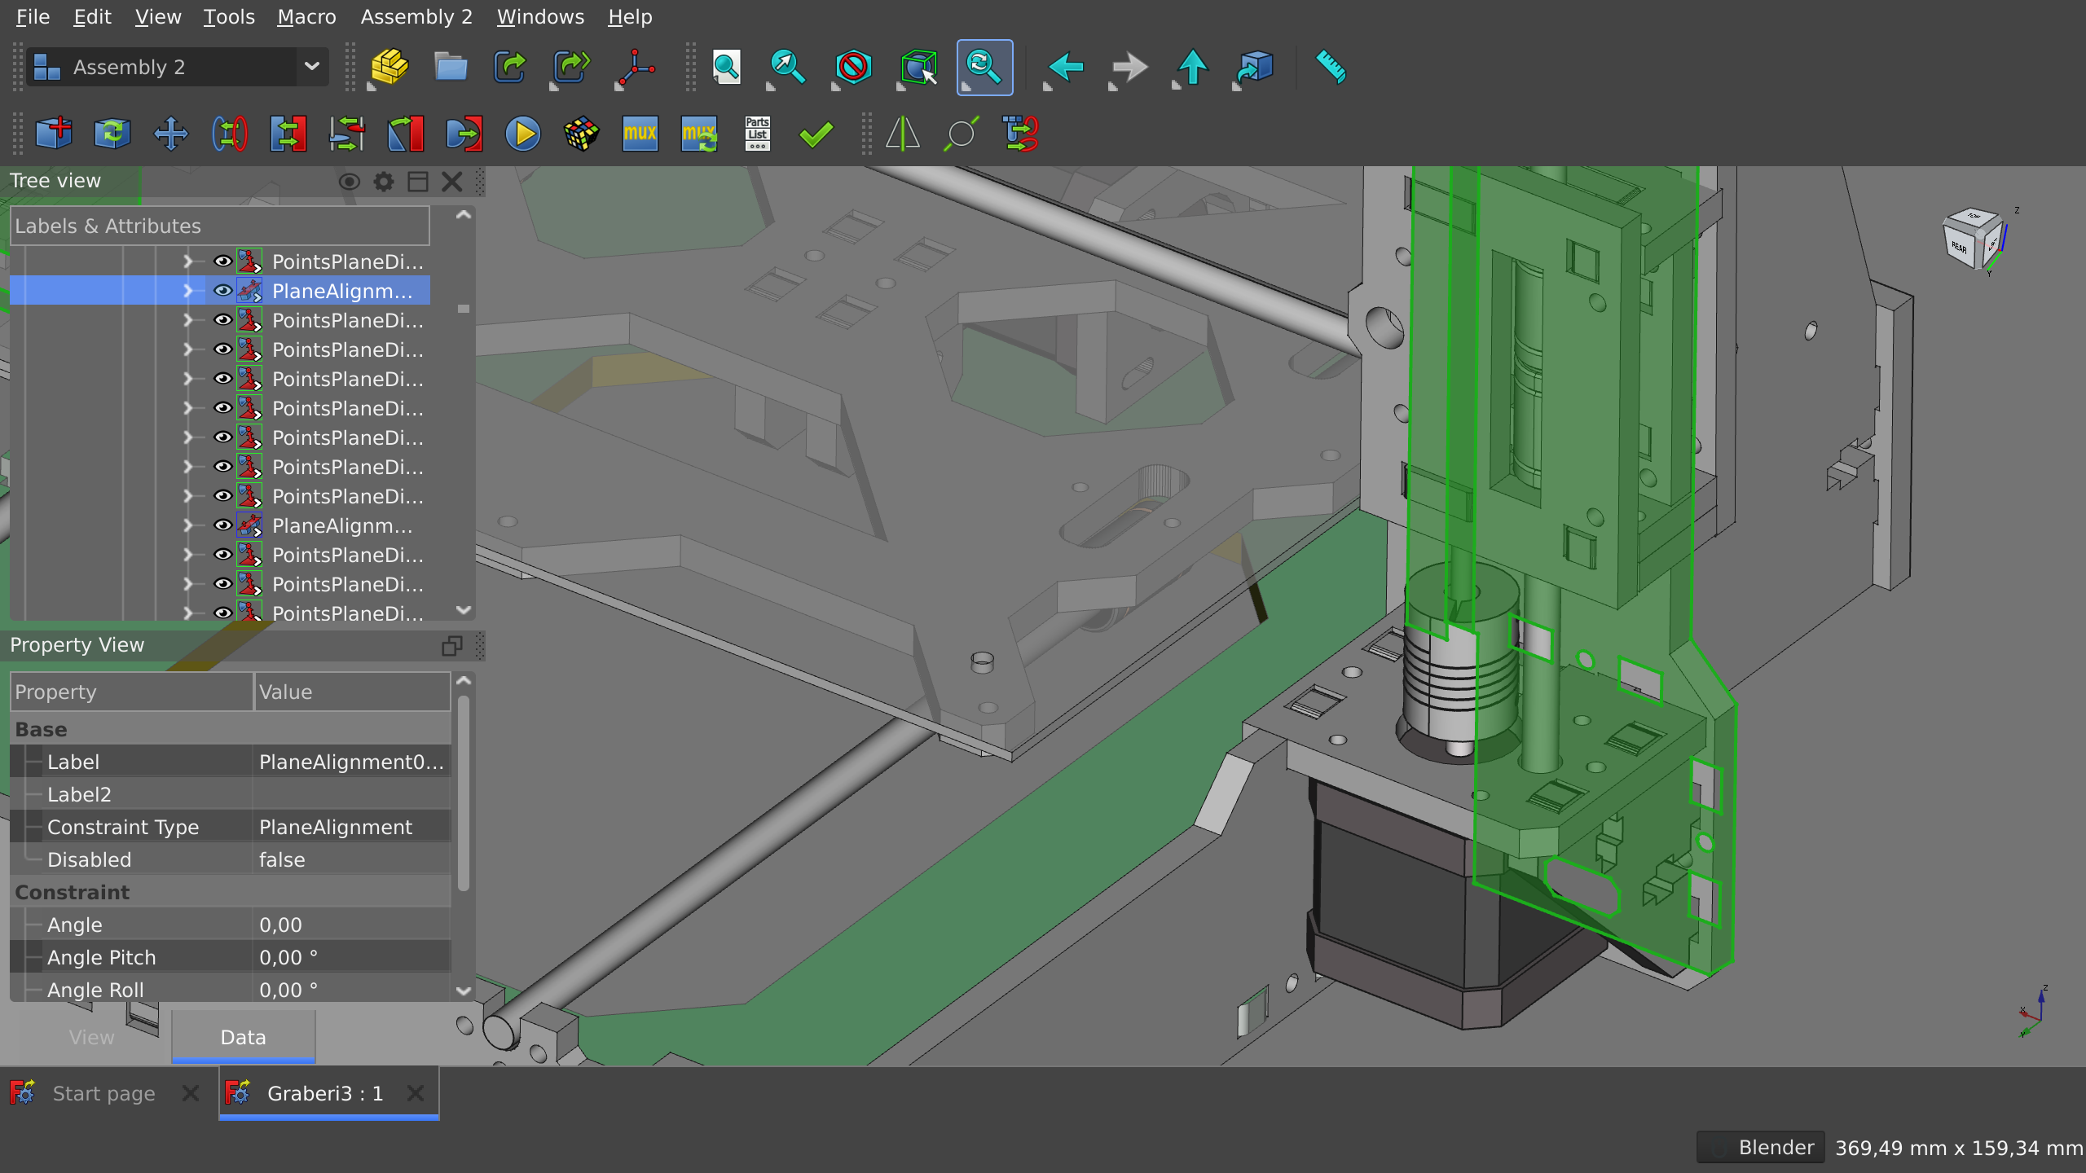Switch to the Start page tab
Screen dimensions: 2086x1173
pyautogui.click(x=103, y=1093)
